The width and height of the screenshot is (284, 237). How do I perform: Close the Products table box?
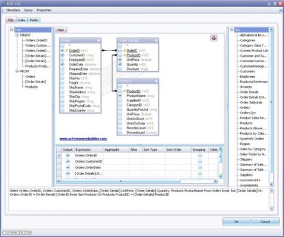pos(156,81)
